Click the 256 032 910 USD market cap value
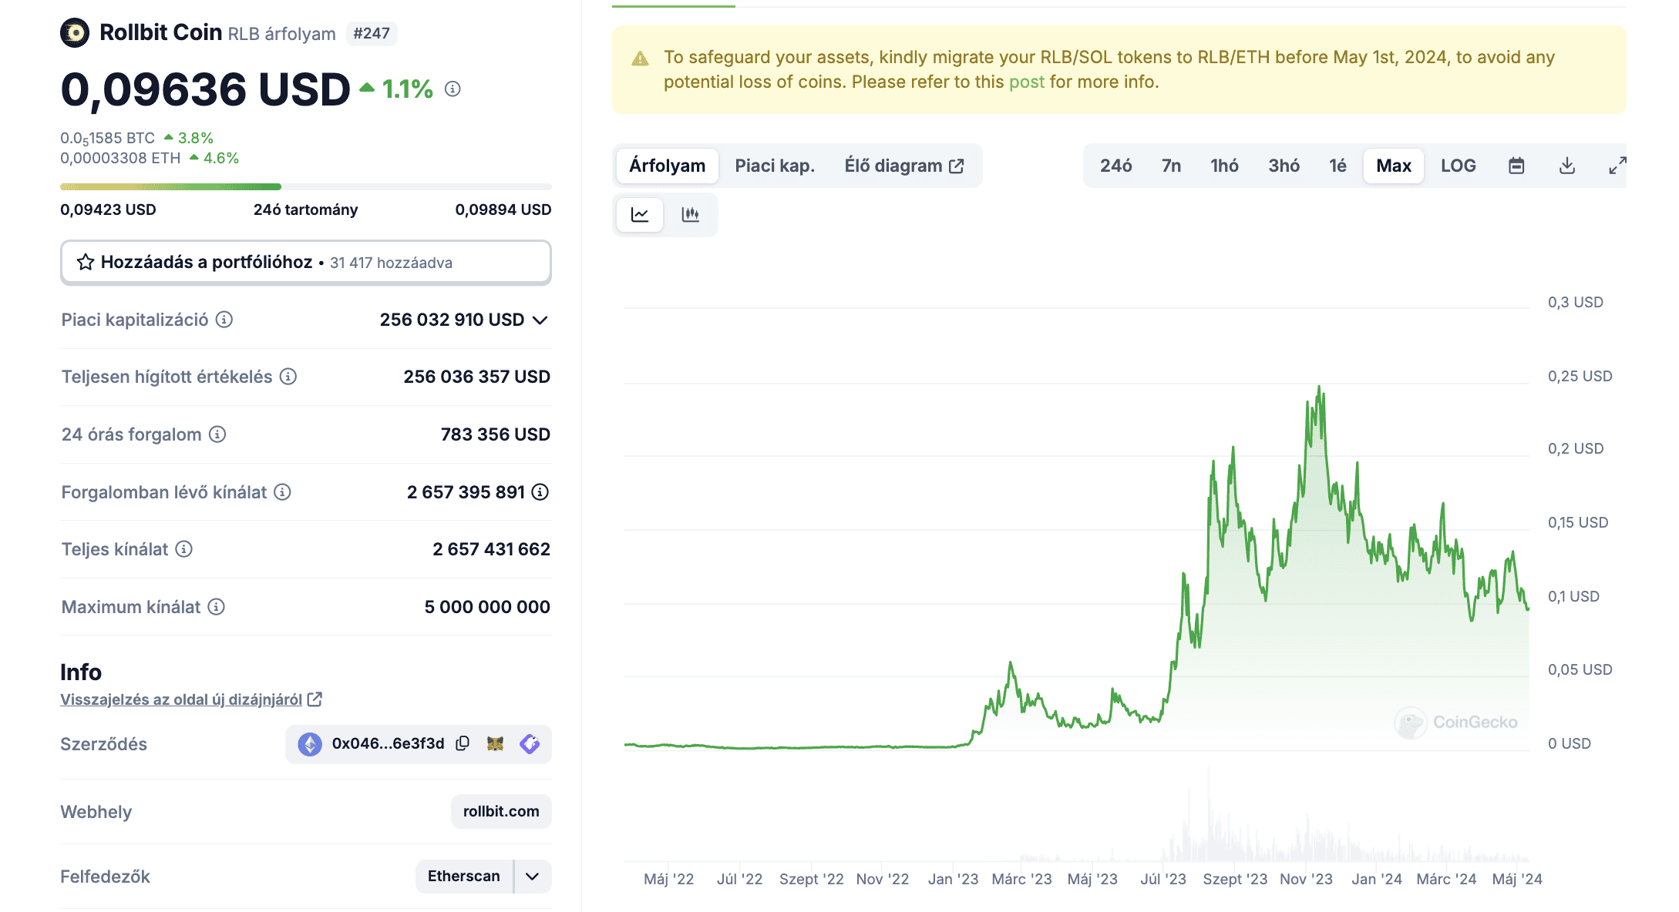The width and height of the screenshot is (1679, 912). pos(452,320)
